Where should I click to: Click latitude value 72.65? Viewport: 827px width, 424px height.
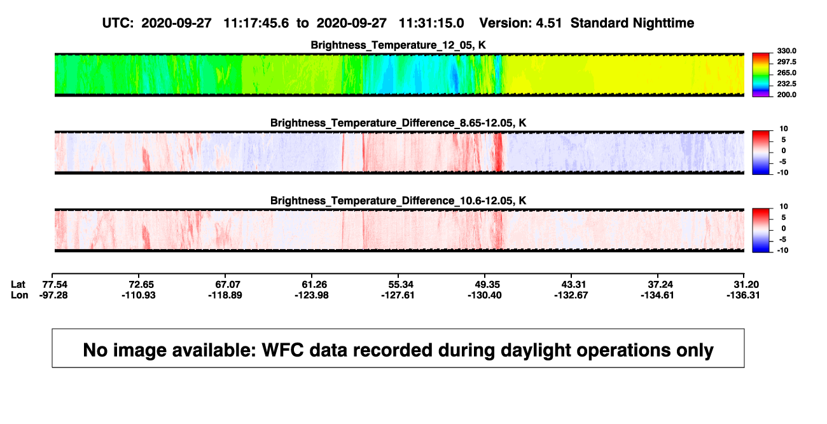[x=141, y=284]
